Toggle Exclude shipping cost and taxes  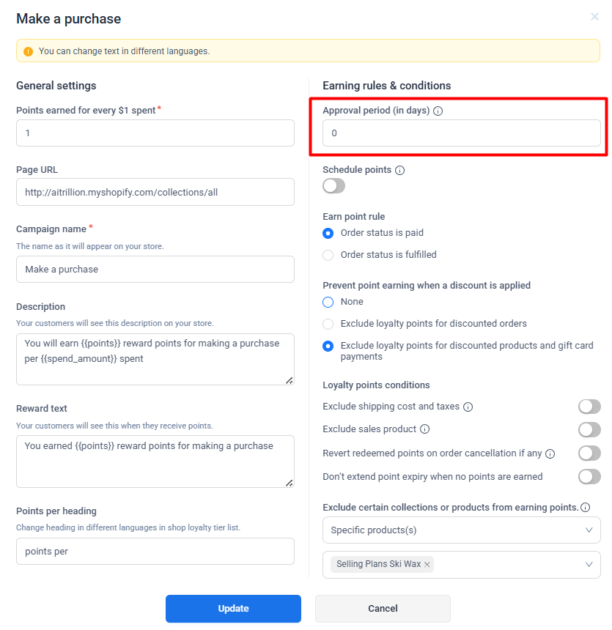tap(589, 407)
